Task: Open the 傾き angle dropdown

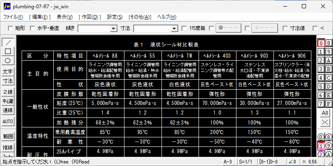Action: (x=114, y=28)
